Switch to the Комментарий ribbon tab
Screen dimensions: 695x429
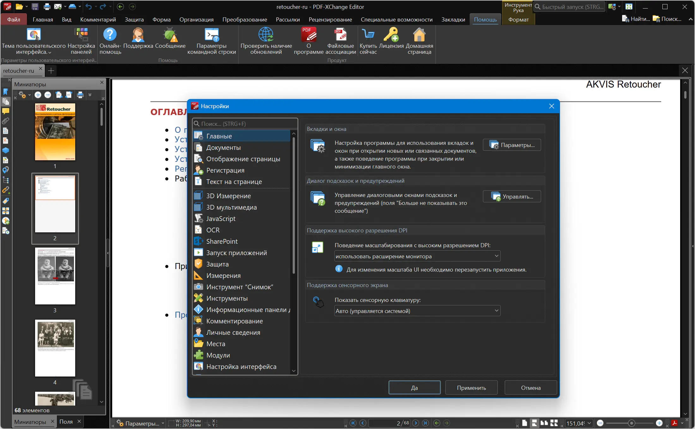[98, 20]
